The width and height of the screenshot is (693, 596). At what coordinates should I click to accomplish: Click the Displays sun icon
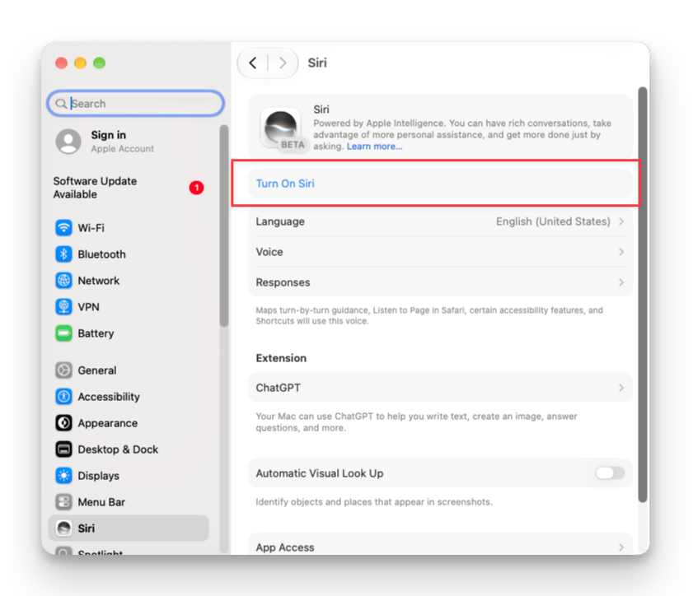point(63,476)
